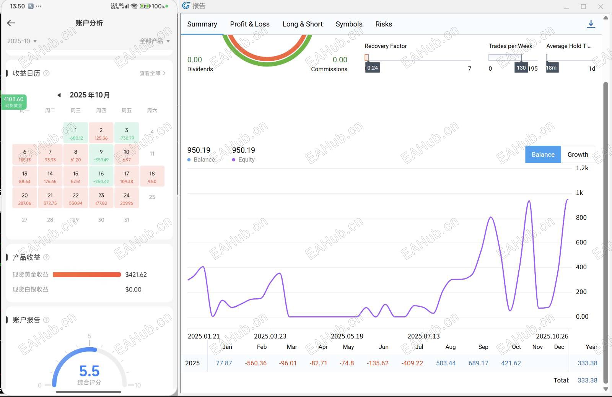Image resolution: width=612 pixels, height=397 pixels.
Task: Select October 16 showing -250.42
Action: pos(101,177)
